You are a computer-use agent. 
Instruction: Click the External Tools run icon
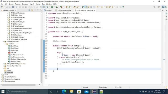point(61,7)
